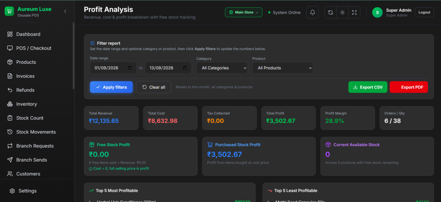The height and width of the screenshot is (202, 441).
Task: Click the Purchased Stock Profit cart icon
Action: click(210, 145)
